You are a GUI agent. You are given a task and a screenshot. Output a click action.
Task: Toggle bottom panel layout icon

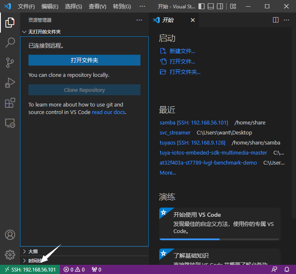tap(210, 6)
